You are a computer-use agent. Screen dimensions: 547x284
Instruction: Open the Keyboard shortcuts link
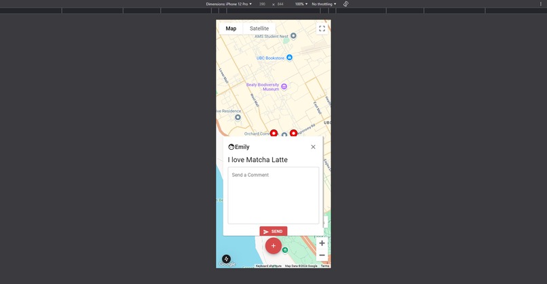[269, 266]
